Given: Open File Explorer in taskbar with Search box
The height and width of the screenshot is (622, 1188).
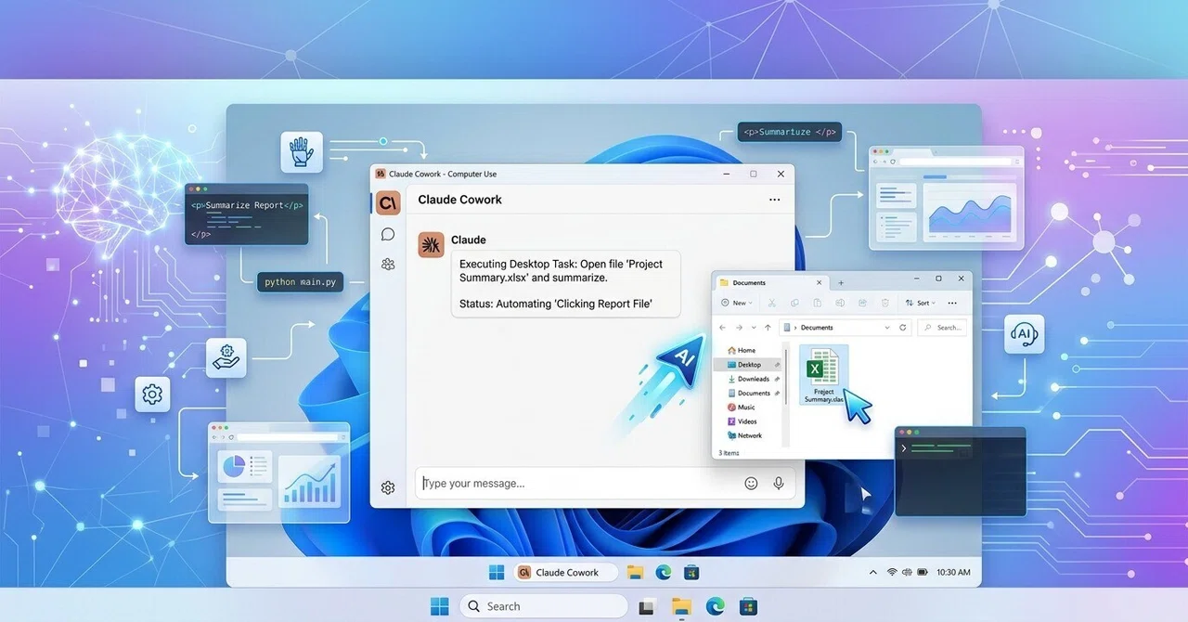Looking at the screenshot, I should coord(682,607).
